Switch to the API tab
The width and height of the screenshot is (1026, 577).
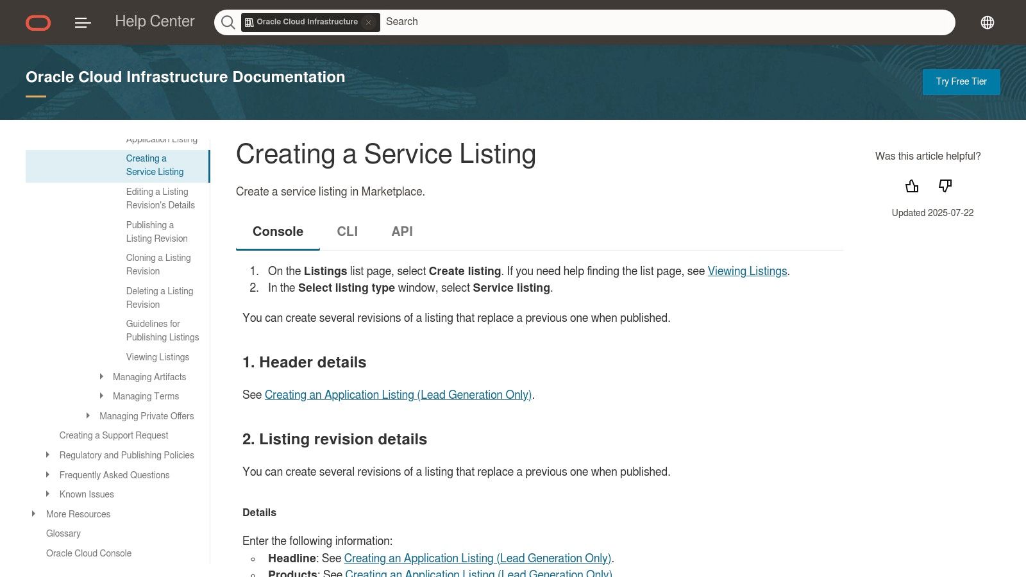[401, 231]
